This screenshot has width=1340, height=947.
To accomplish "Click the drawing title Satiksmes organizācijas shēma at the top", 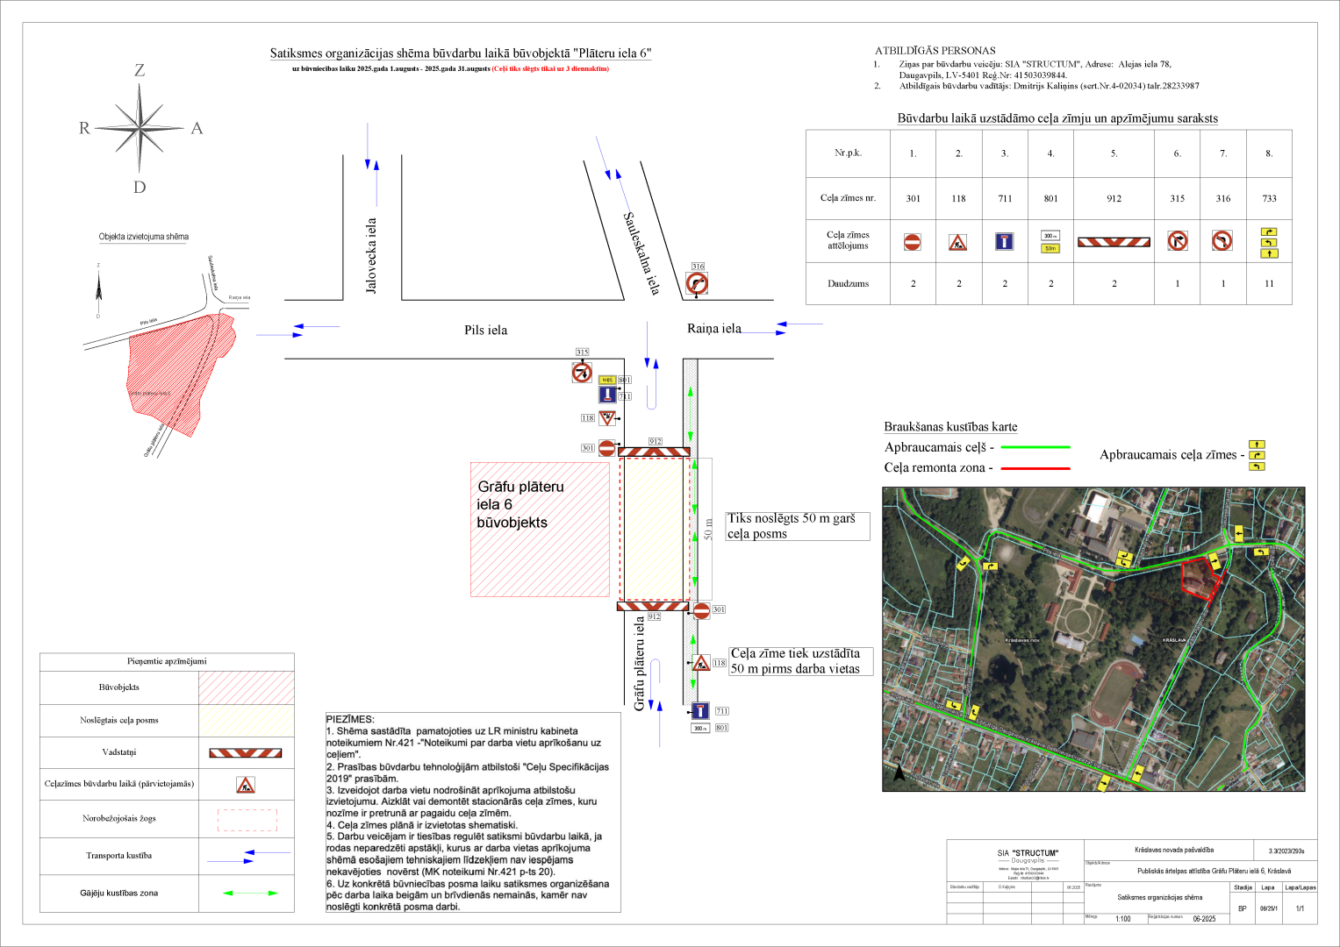I will click(461, 53).
